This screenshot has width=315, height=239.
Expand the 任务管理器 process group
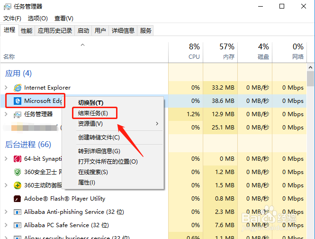6,114
